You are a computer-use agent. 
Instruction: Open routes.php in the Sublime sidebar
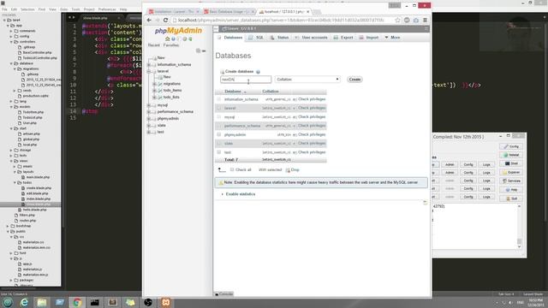pyautogui.click(x=27, y=221)
